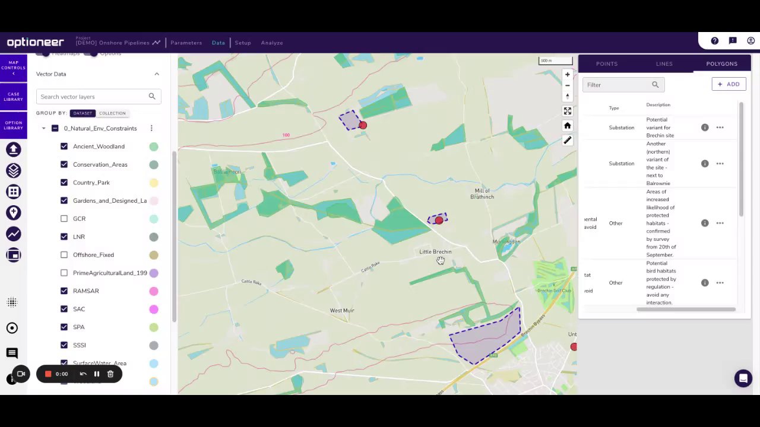760x427 pixels.
Task: Click the search icon in vector layers box
Action: [152, 96]
